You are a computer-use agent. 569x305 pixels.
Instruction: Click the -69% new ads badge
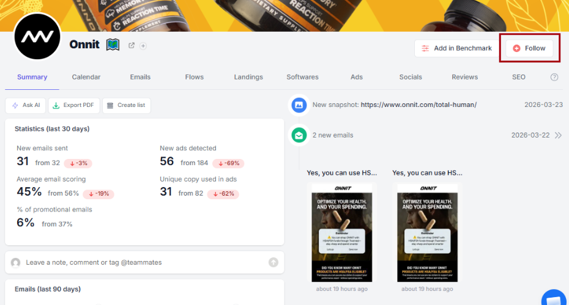coord(228,163)
